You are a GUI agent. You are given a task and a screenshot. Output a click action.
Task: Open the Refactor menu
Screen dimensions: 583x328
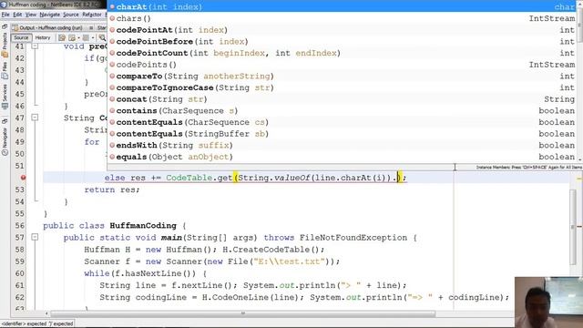[x=92, y=15]
